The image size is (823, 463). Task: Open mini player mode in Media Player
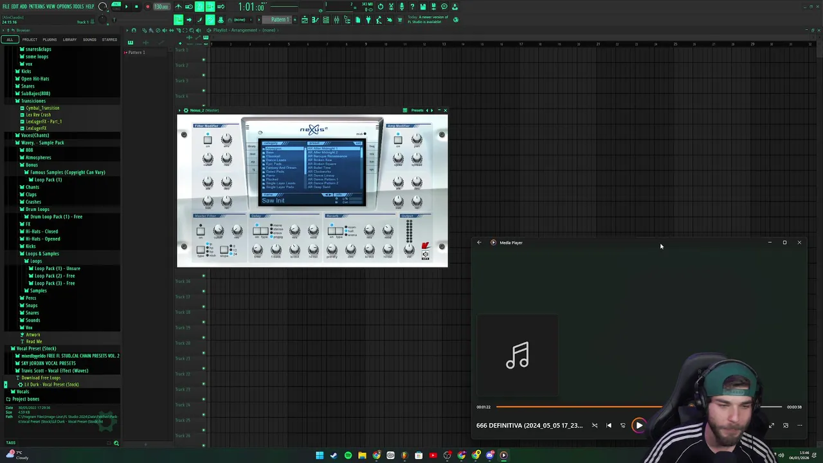[x=786, y=425]
